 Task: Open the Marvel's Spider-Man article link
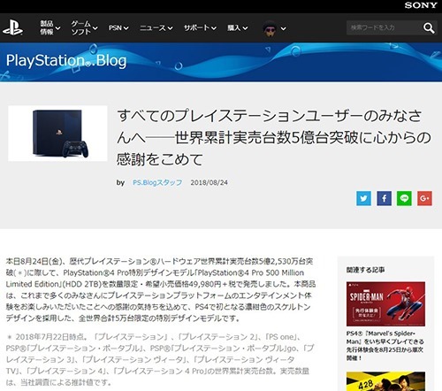(x=385, y=346)
